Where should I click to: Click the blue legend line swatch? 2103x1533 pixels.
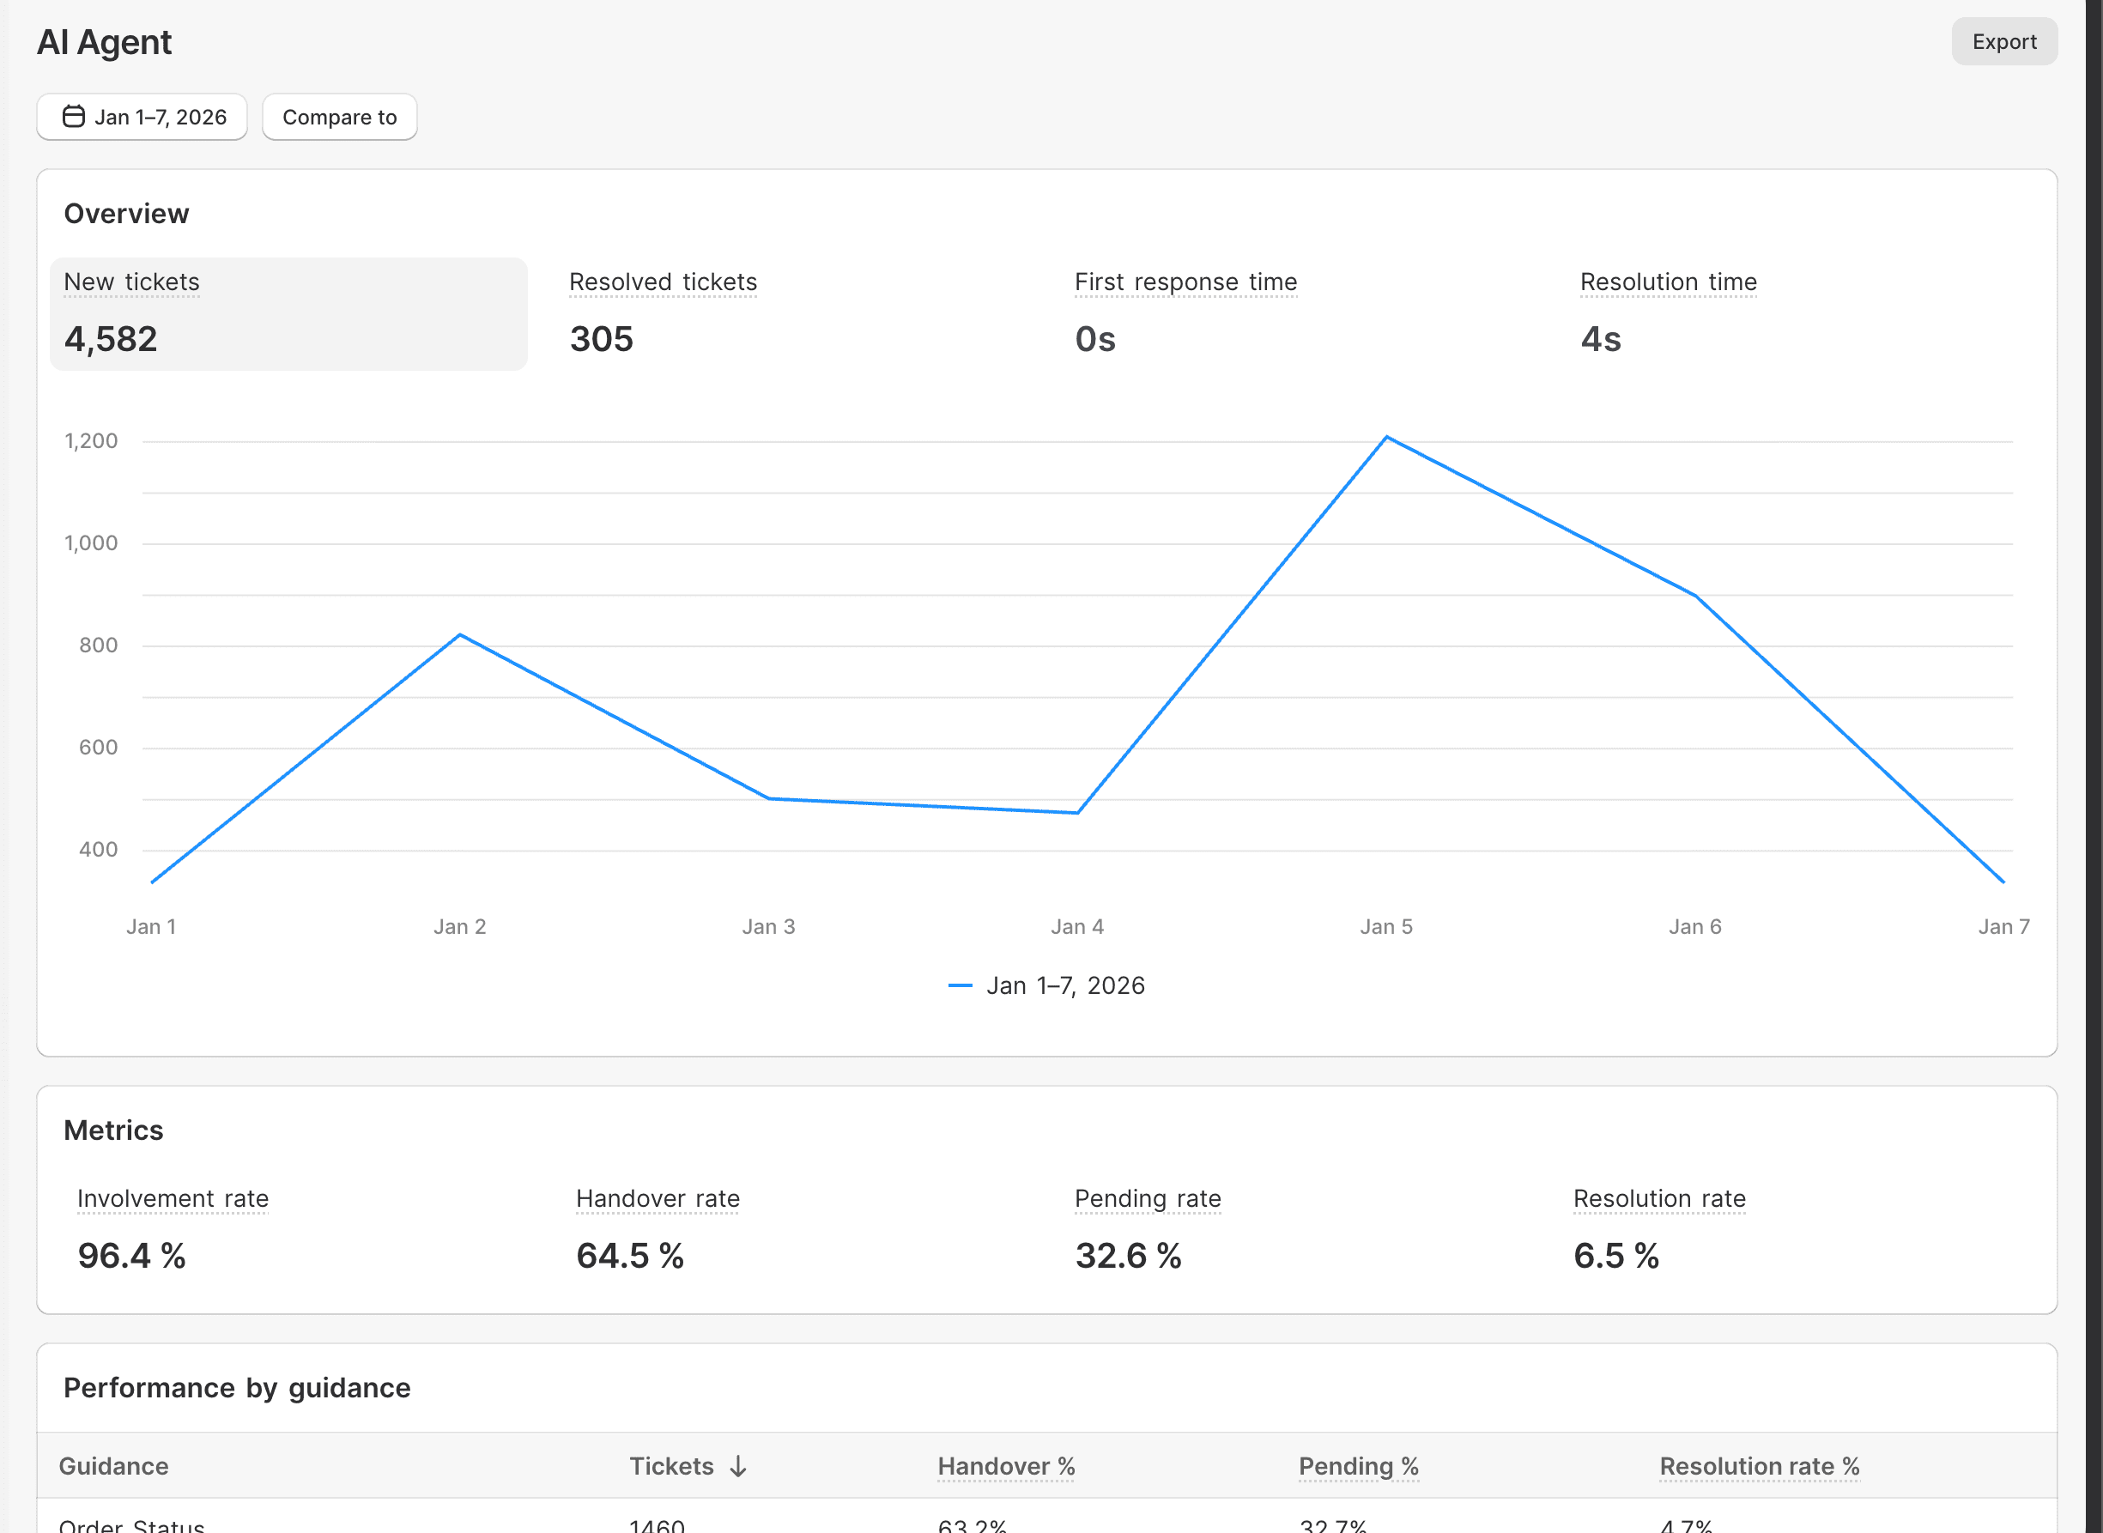point(960,985)
